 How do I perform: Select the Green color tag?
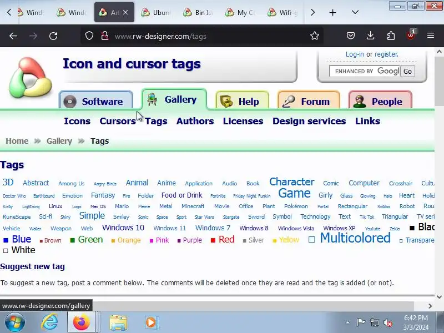coord(90,240)
